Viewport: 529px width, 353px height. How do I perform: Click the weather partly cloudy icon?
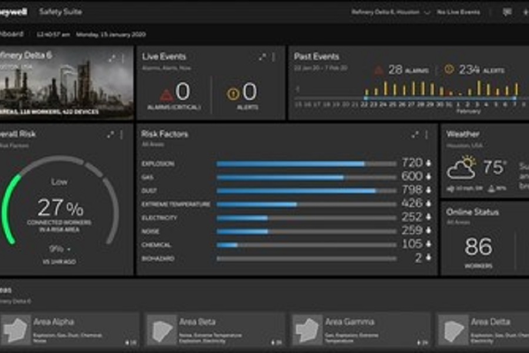(461, 168)
